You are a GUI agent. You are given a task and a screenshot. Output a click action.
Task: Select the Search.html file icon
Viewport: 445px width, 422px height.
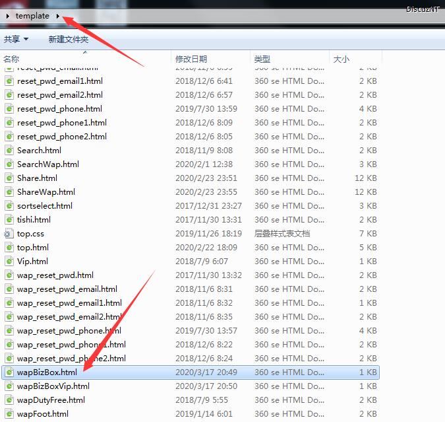(9, 151)
